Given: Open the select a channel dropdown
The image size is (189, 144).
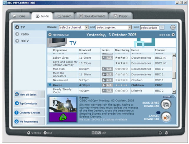Looking at the screenshot, I should pyautogui.click(x=74, y=27).
